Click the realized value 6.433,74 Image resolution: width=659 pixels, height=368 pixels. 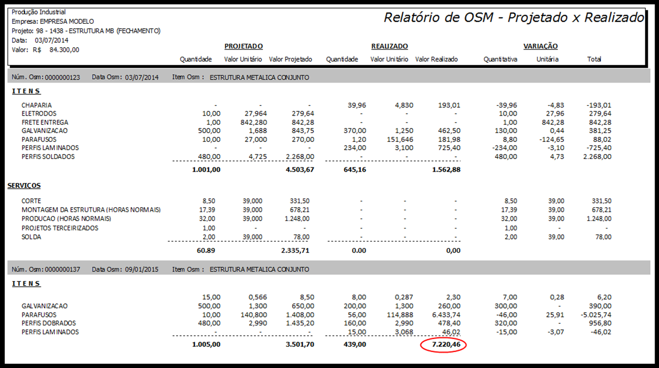447,315
